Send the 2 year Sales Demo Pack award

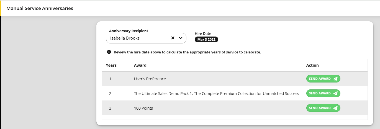pos(323,93)
